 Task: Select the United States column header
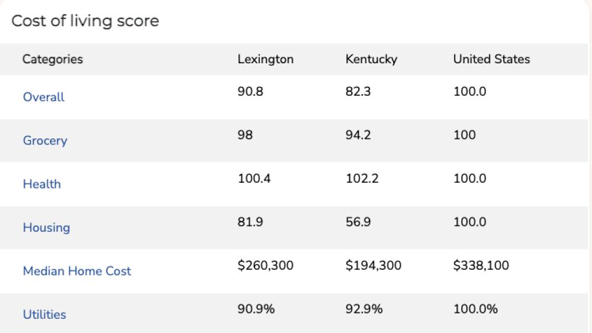[x=491, y=59]
